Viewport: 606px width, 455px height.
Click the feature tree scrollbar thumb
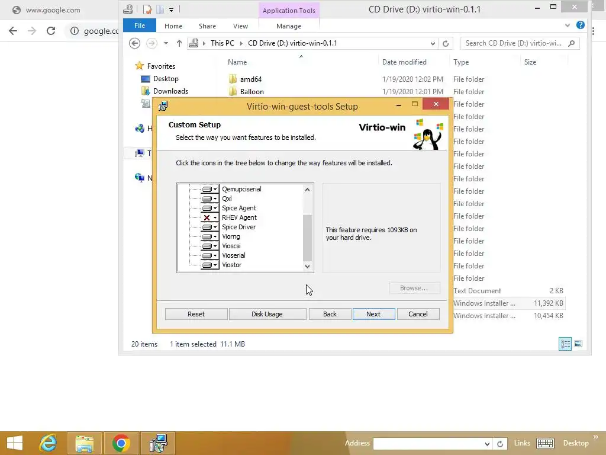307,238
